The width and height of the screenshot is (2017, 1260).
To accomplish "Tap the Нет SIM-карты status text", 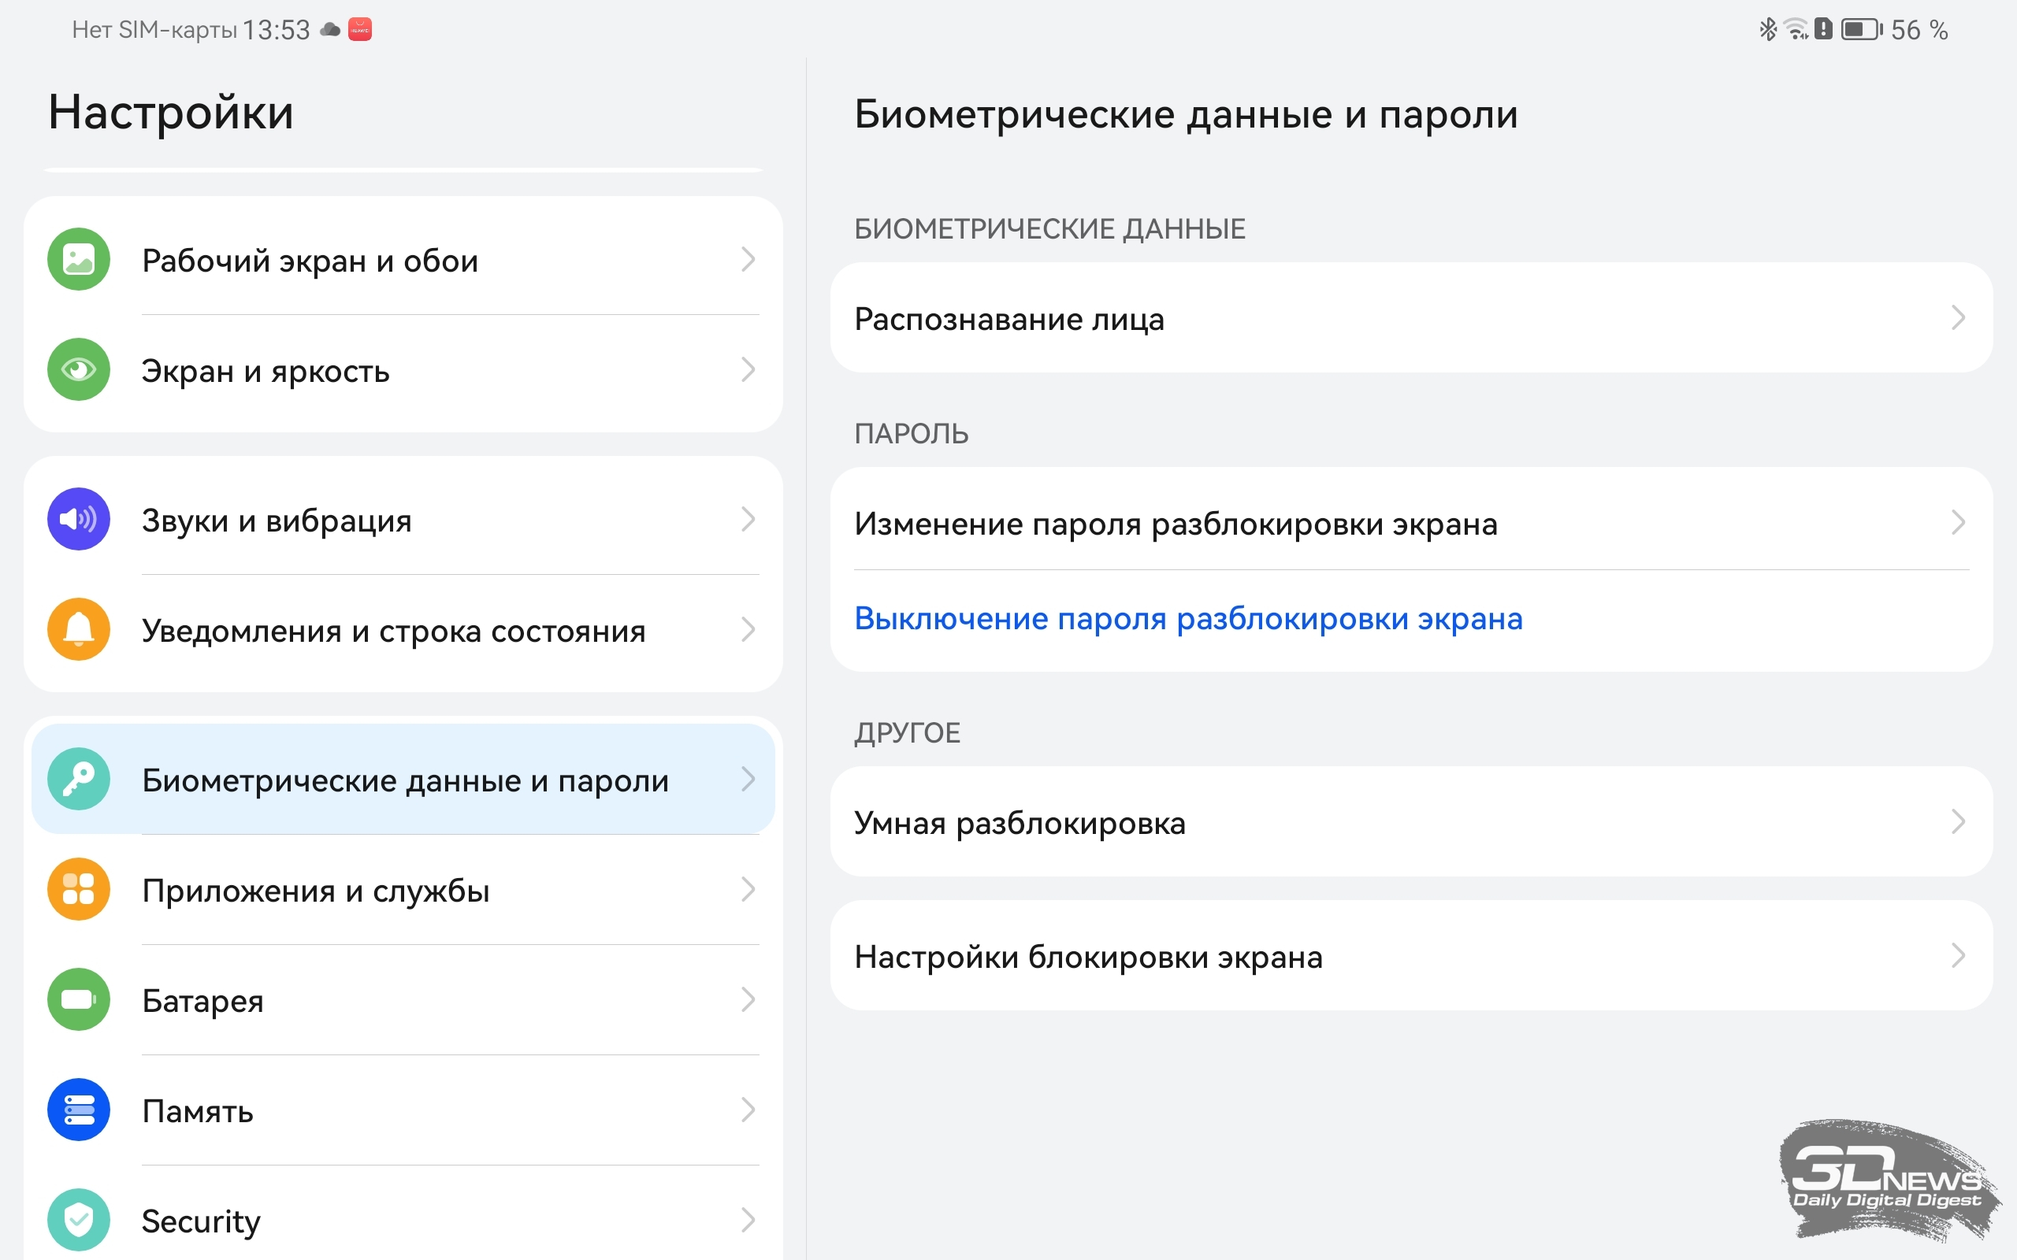I will (154, 30).
